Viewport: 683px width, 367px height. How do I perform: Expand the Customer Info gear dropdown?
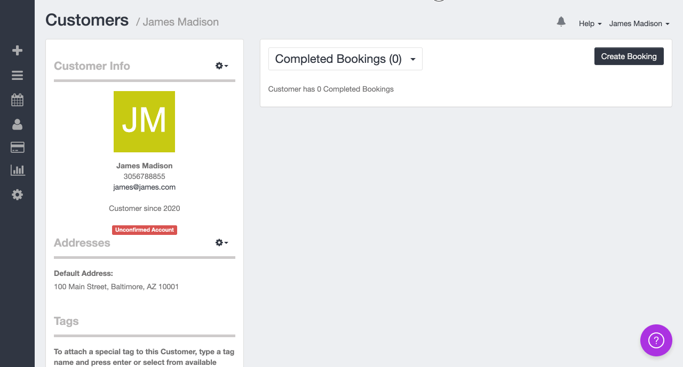[x=221, y=66]
